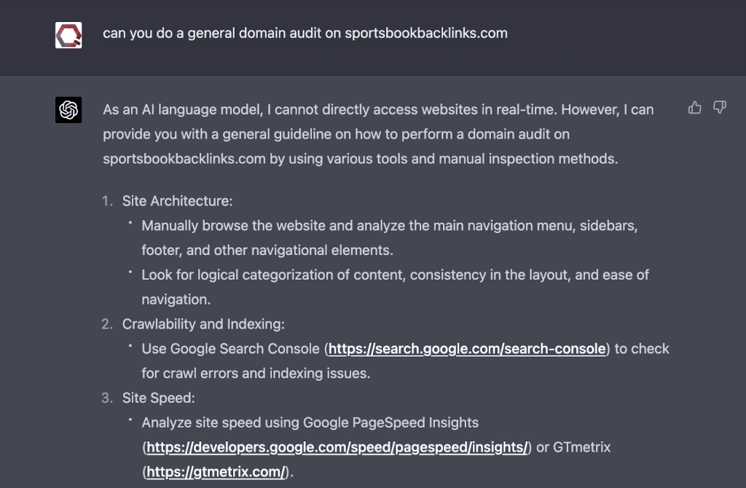This screenshot has width=746, height=488.
Task: Click the 'Manually browse the website' bullet
Action: pyautogui.click(x=390, y=226)
